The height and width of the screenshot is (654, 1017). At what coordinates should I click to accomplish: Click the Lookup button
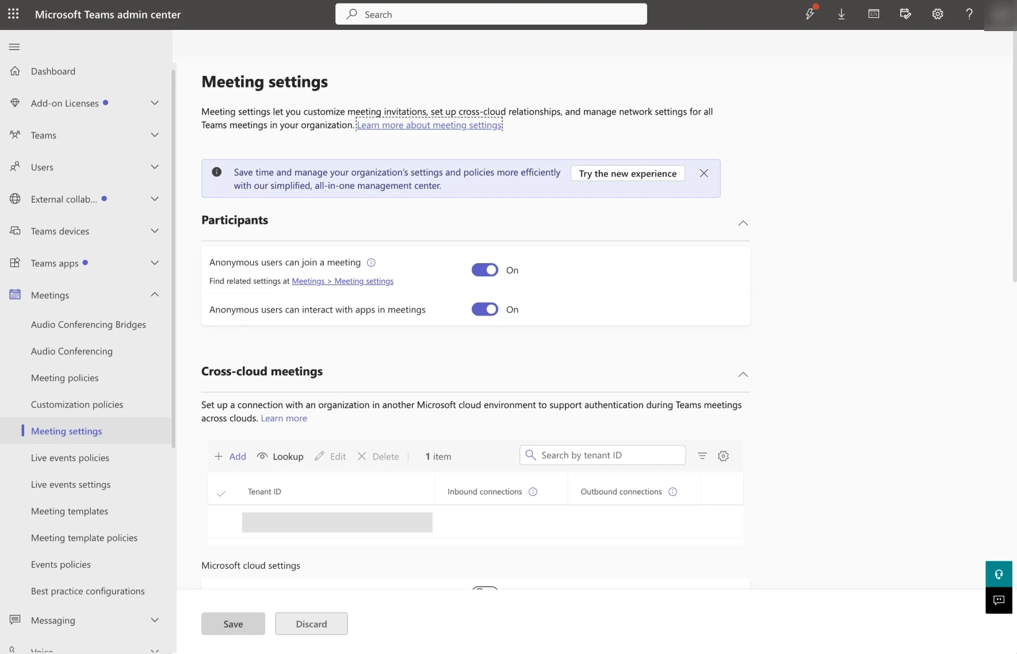280,456
